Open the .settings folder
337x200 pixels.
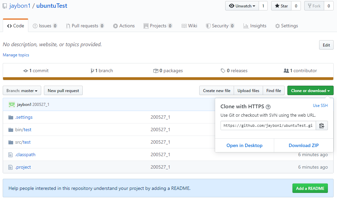tap(24, 117)
